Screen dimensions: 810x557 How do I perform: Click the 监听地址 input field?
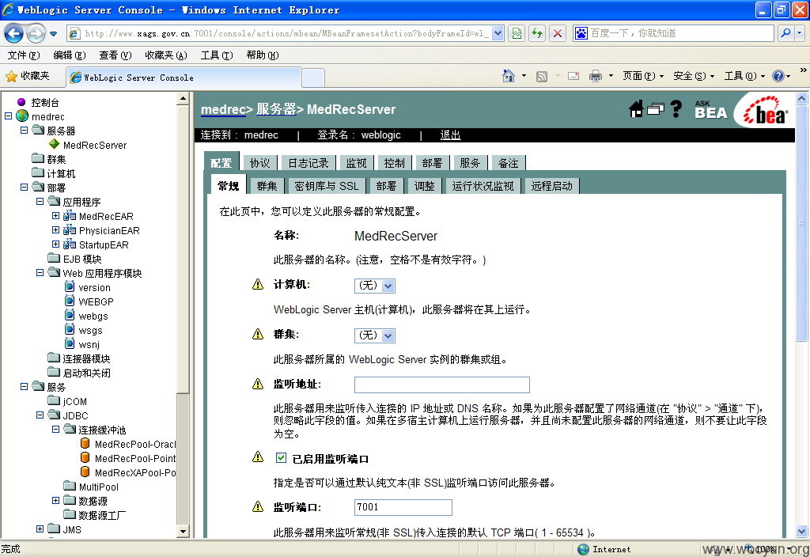(441, 385)
